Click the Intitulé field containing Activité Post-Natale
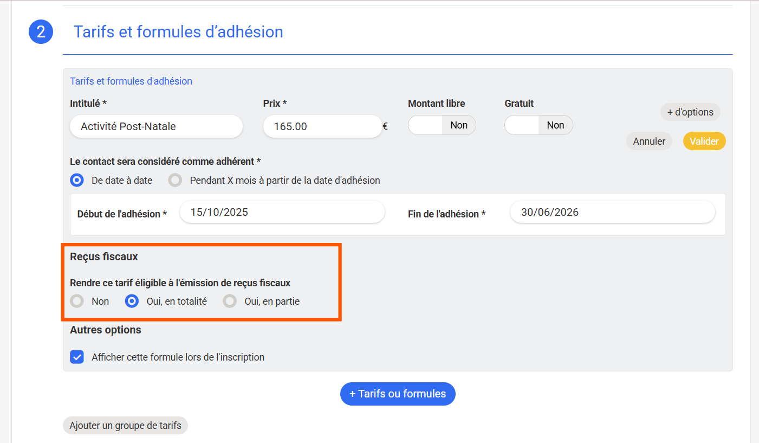 pyautogui.click(x=156, y=126)
